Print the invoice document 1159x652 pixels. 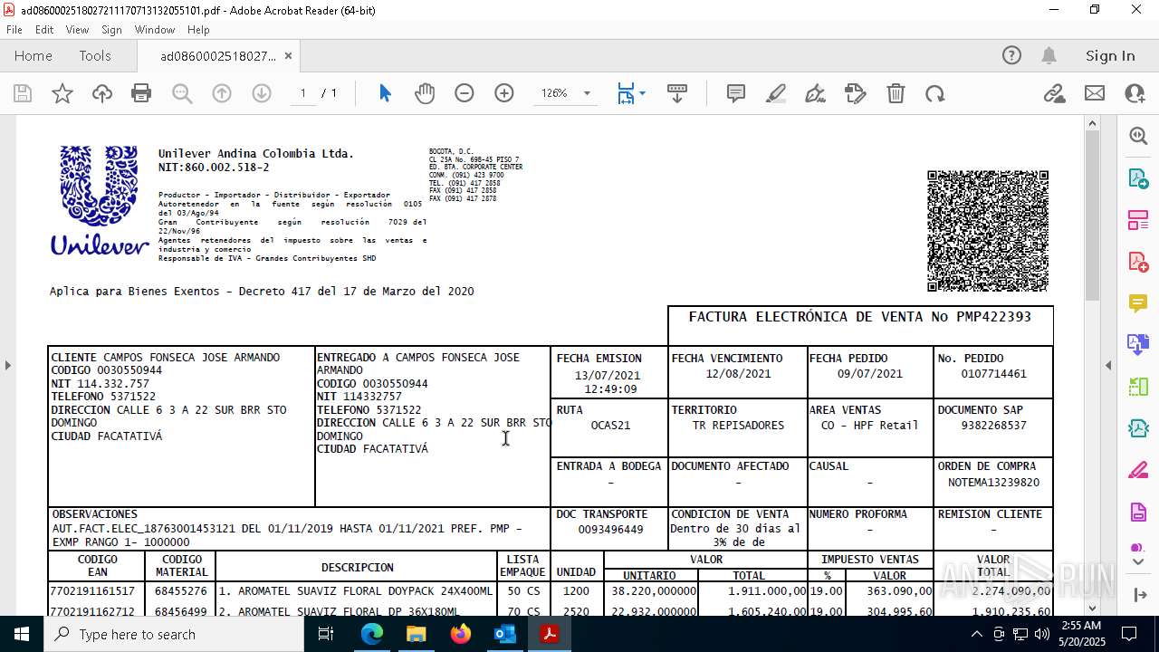(x=141, y=93)
